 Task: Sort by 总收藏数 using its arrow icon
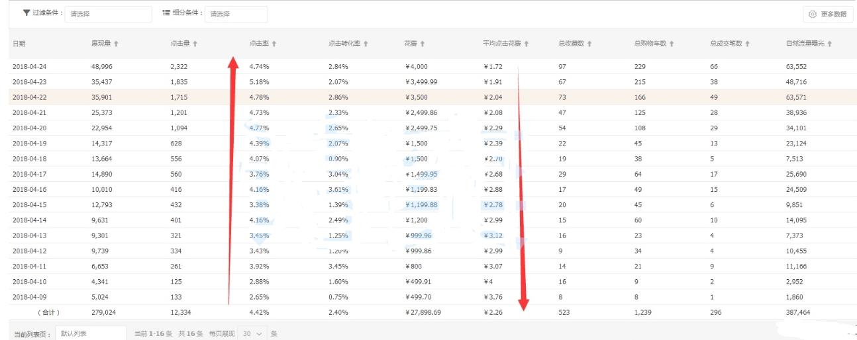point(589,44)
